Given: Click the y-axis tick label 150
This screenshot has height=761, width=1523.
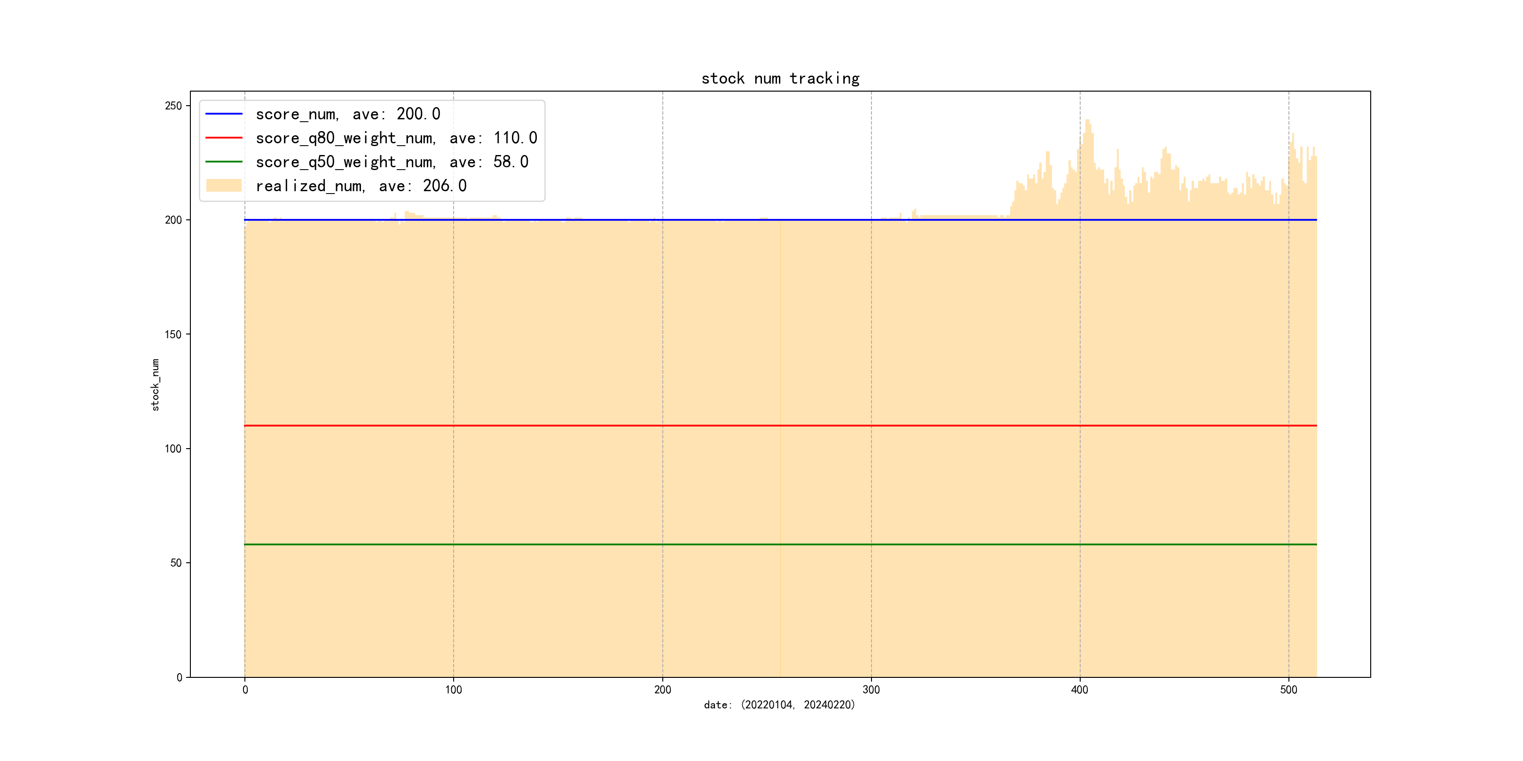Looking at the screenshot, I should [x=173, y=334].
